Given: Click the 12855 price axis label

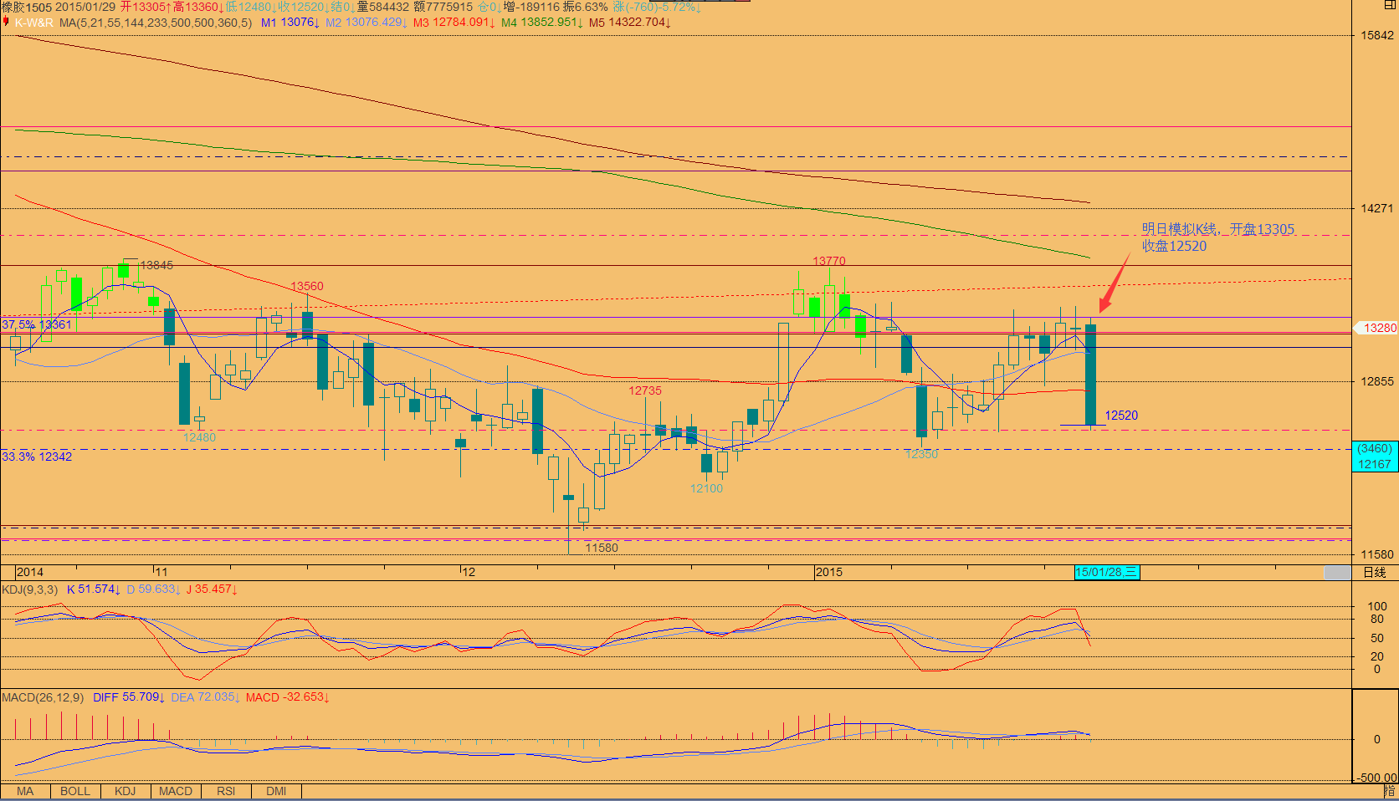Looking at the screenshot, I should pos(1377,381).
